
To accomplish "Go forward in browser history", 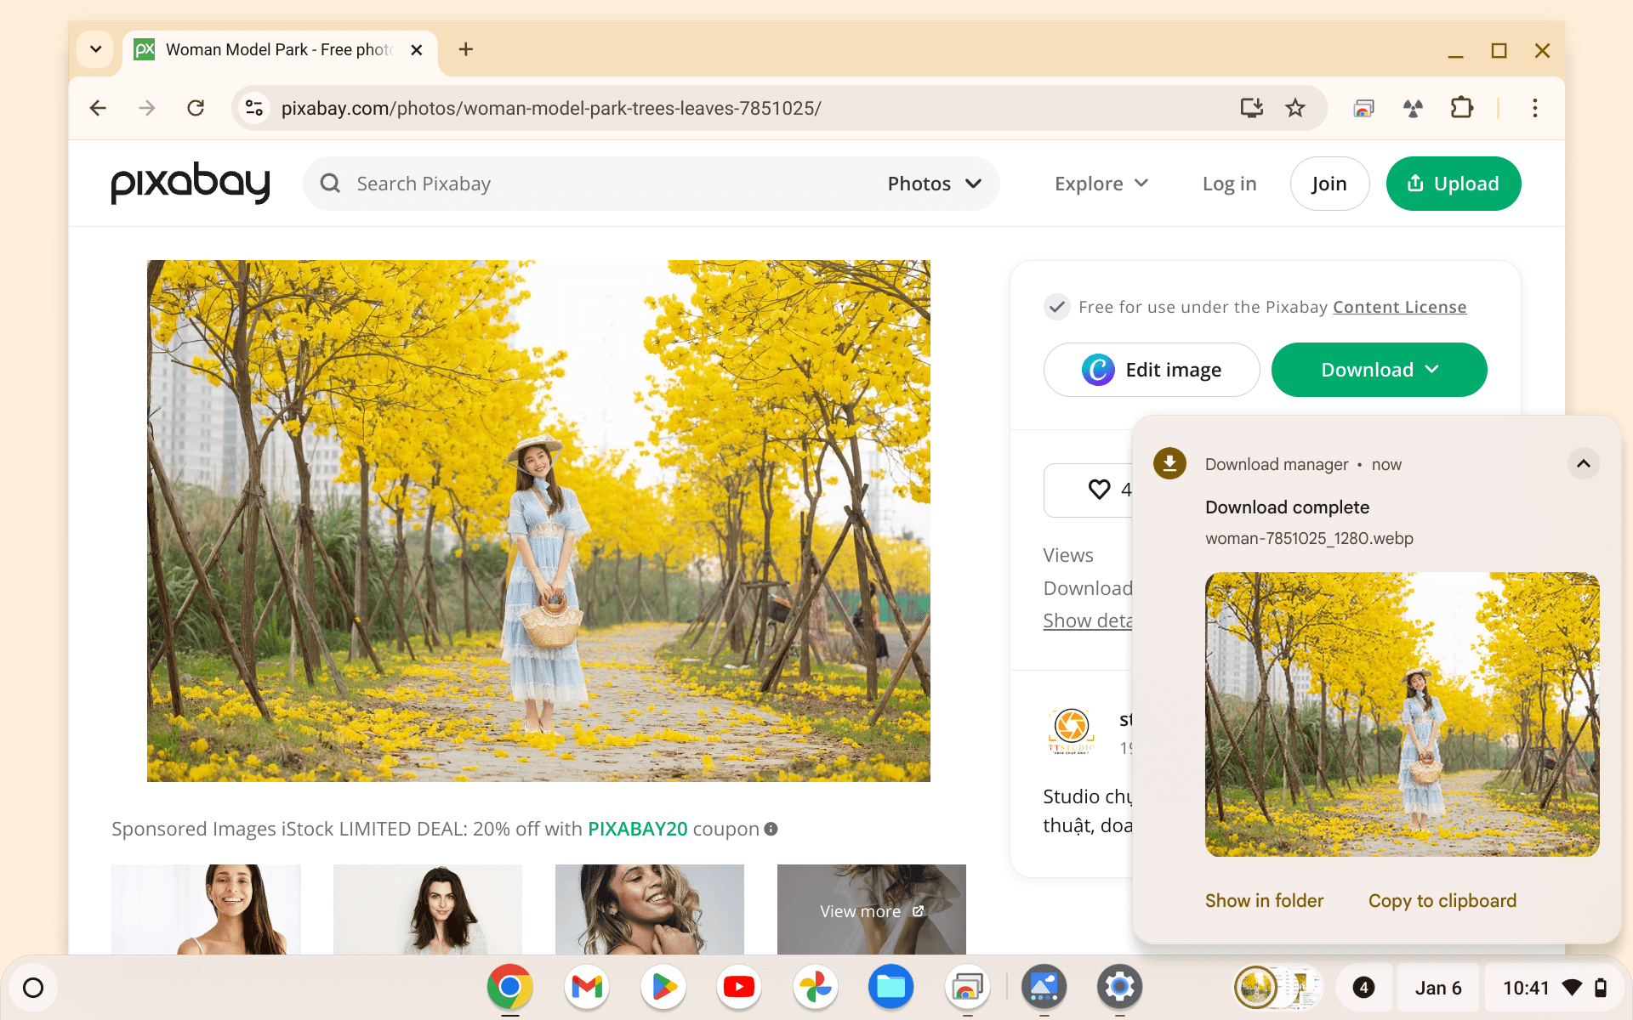I will coord(147,108).
